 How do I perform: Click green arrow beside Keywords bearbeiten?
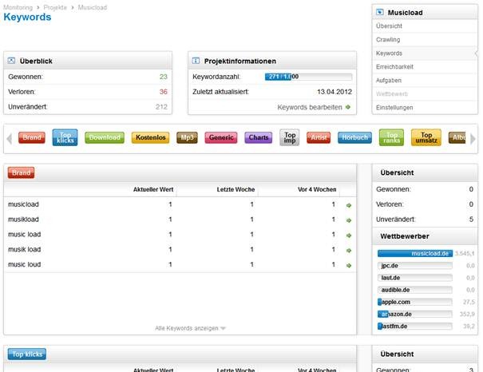click(348, 107)
